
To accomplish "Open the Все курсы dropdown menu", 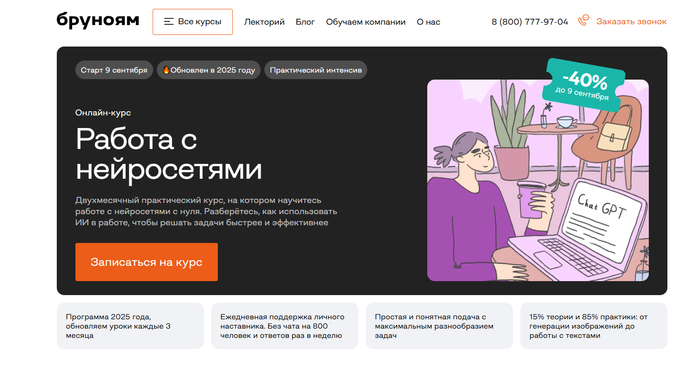I will (193, 22).
